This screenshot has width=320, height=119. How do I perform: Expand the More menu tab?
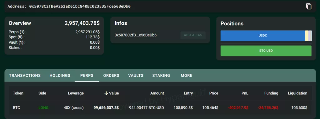(x=187, y=75)
